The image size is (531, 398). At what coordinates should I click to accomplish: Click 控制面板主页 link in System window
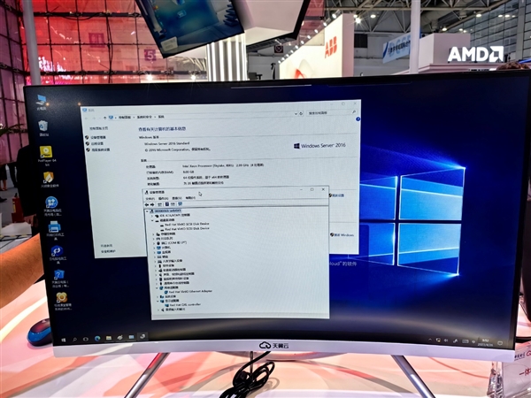tap(98, 128)
